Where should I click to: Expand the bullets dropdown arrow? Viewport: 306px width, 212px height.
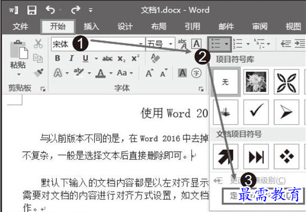[x=226, y=44]
